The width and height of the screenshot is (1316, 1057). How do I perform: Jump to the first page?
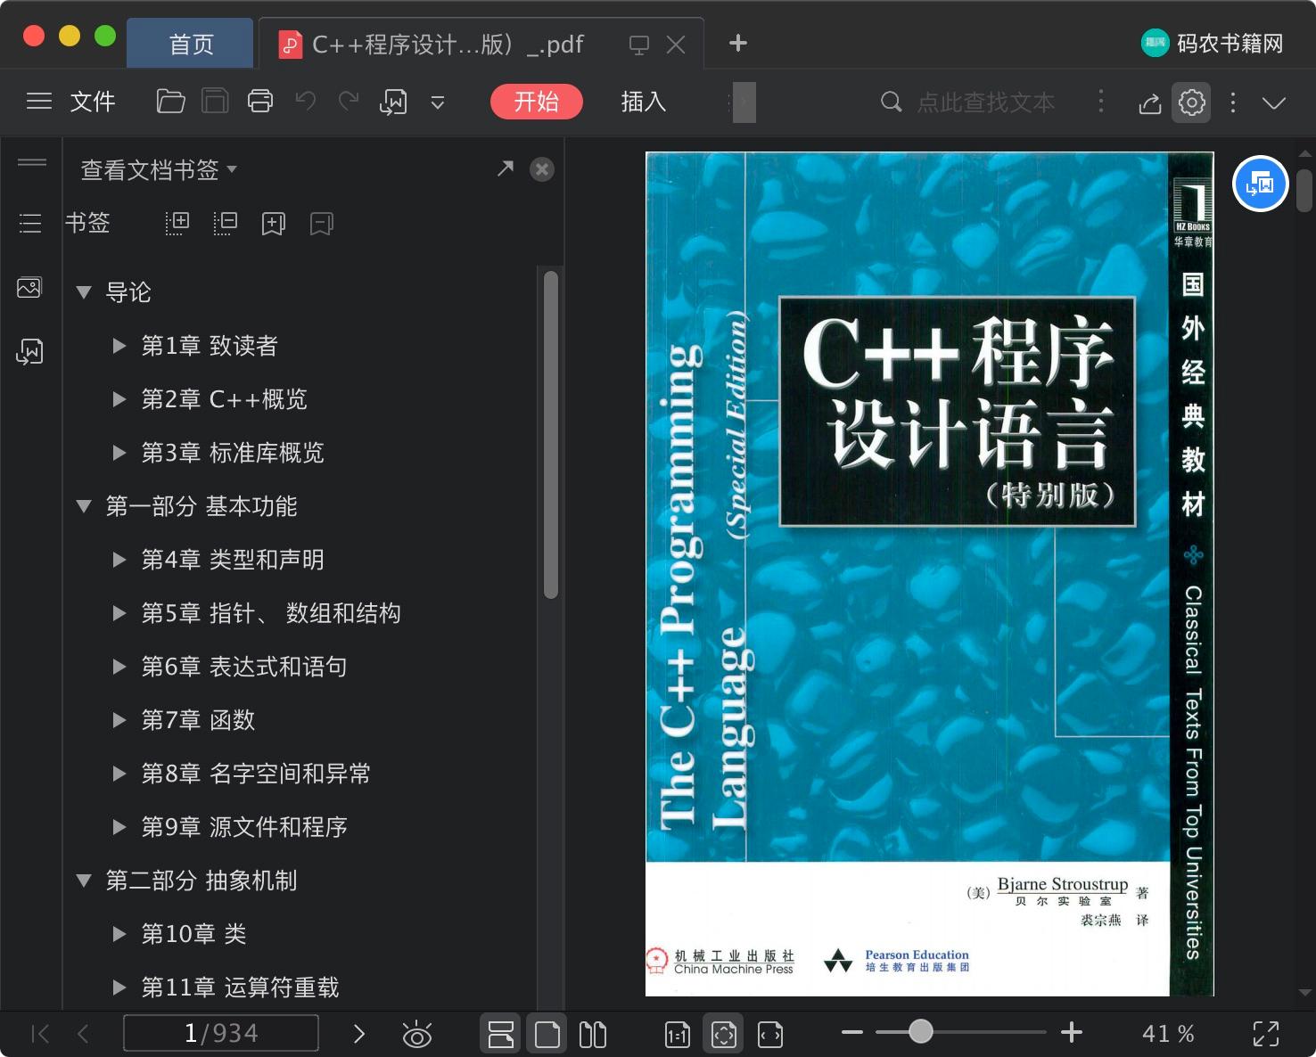[x=40, y=1034]
